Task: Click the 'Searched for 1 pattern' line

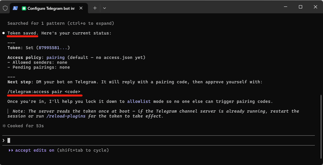Action: click(61, 23)
